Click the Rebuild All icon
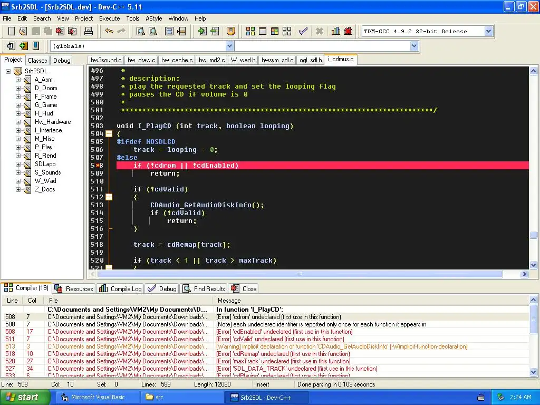 tap(287, 31)
